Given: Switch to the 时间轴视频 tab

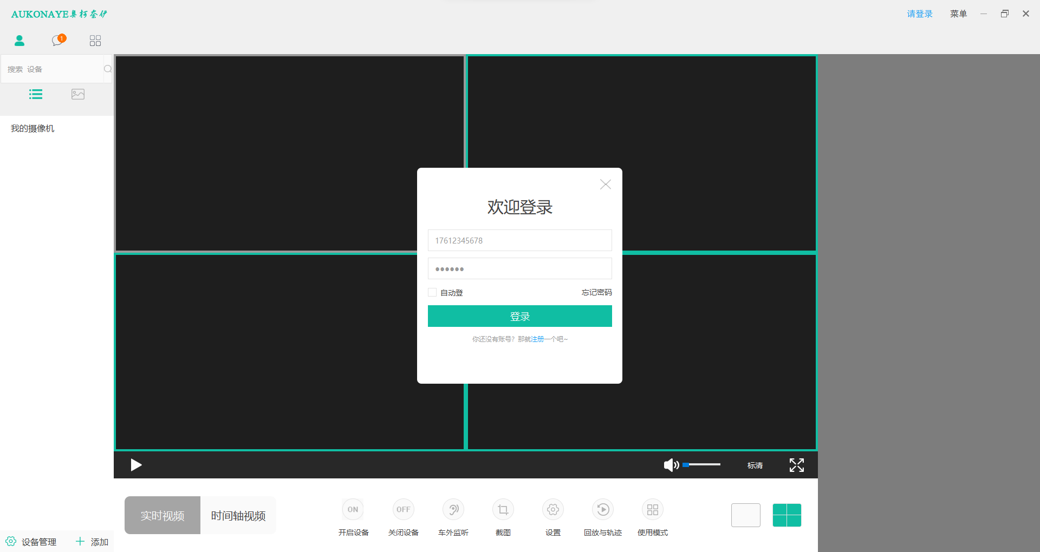Looking at the screenshot, I should click(x=238, y=515).
